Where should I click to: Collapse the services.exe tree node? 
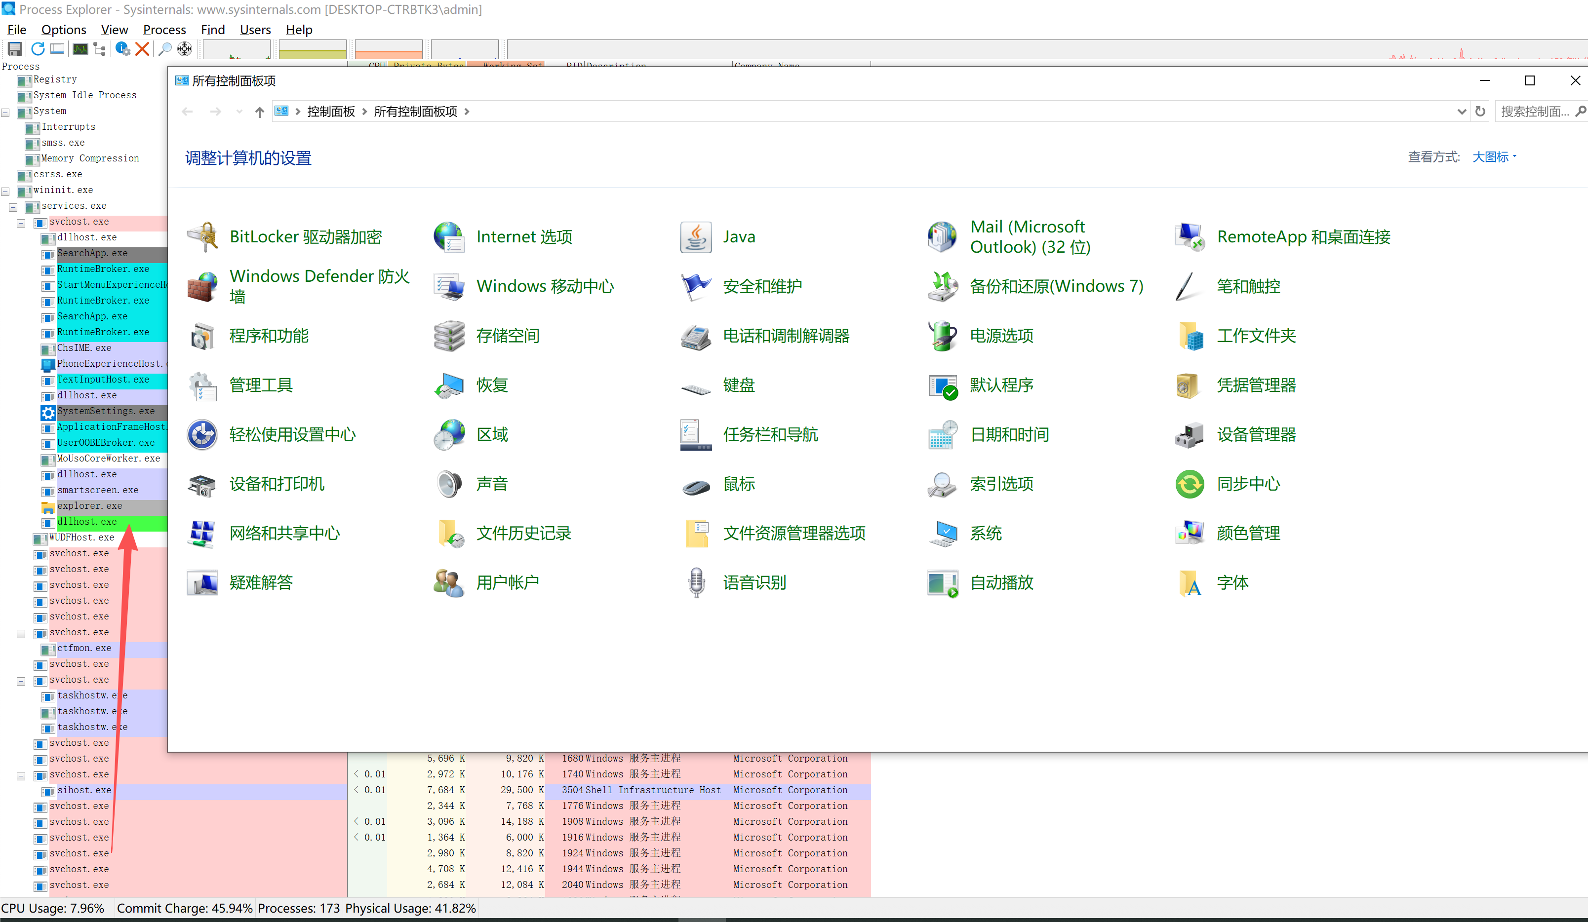13,207
